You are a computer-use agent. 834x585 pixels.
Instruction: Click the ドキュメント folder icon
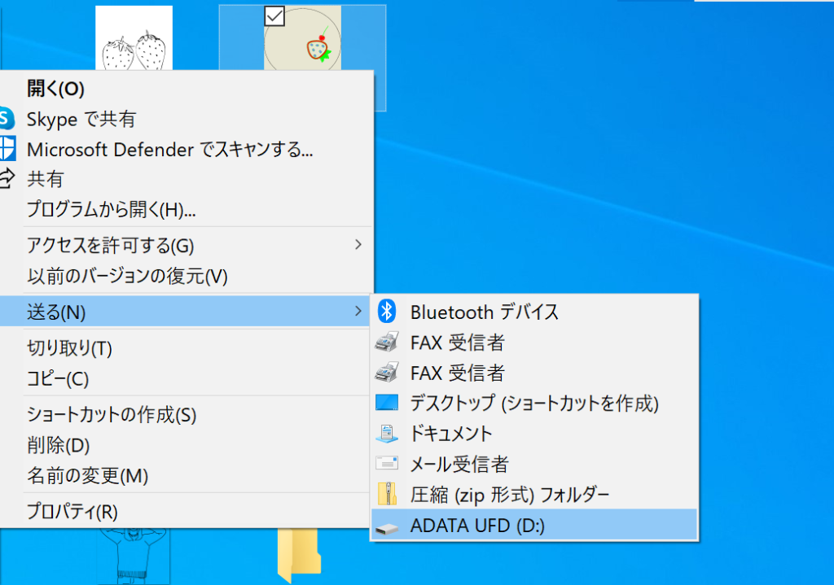tap(387, 434)
